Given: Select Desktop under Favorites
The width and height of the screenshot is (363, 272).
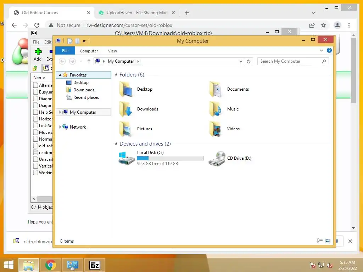Looking at the screenshot, I should tap(81, 82).
